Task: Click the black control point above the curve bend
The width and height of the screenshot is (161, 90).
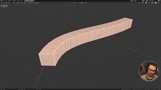Action: pos(59,35)
